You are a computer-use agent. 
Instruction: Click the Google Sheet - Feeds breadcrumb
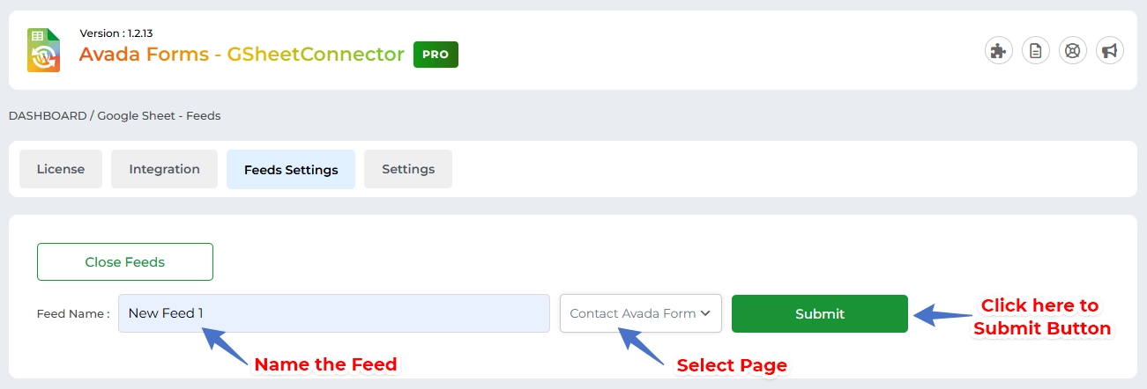pyautogui.click(x=159, y=115)
